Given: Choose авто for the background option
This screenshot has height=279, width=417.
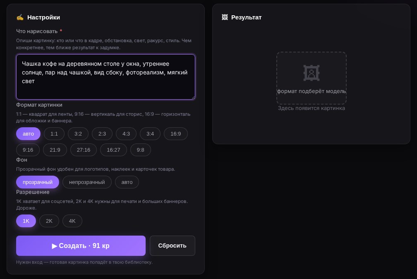Looking at the screenshot, I should click(127, 182).
